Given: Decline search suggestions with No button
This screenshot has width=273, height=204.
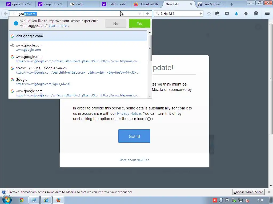Looking at the screenshot, I should tap(116, 23).
